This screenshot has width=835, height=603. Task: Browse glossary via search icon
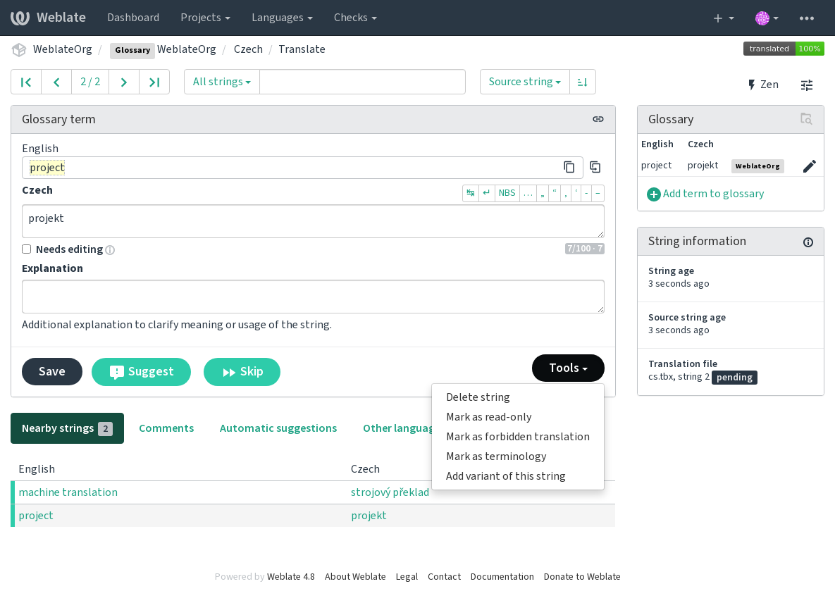[x=806, y=118]
